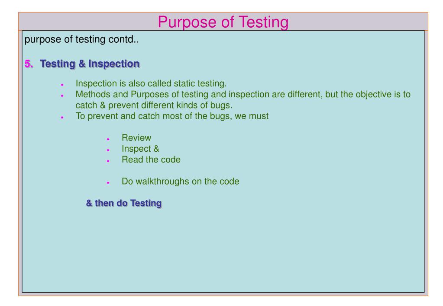Image resolution: width=443 pixels, height=306 pixels.
Task: Click the number 5 list marker
Action: [x=29, y=64]
